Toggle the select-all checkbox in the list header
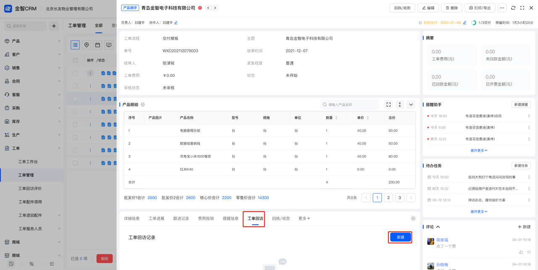 (75, 60)
